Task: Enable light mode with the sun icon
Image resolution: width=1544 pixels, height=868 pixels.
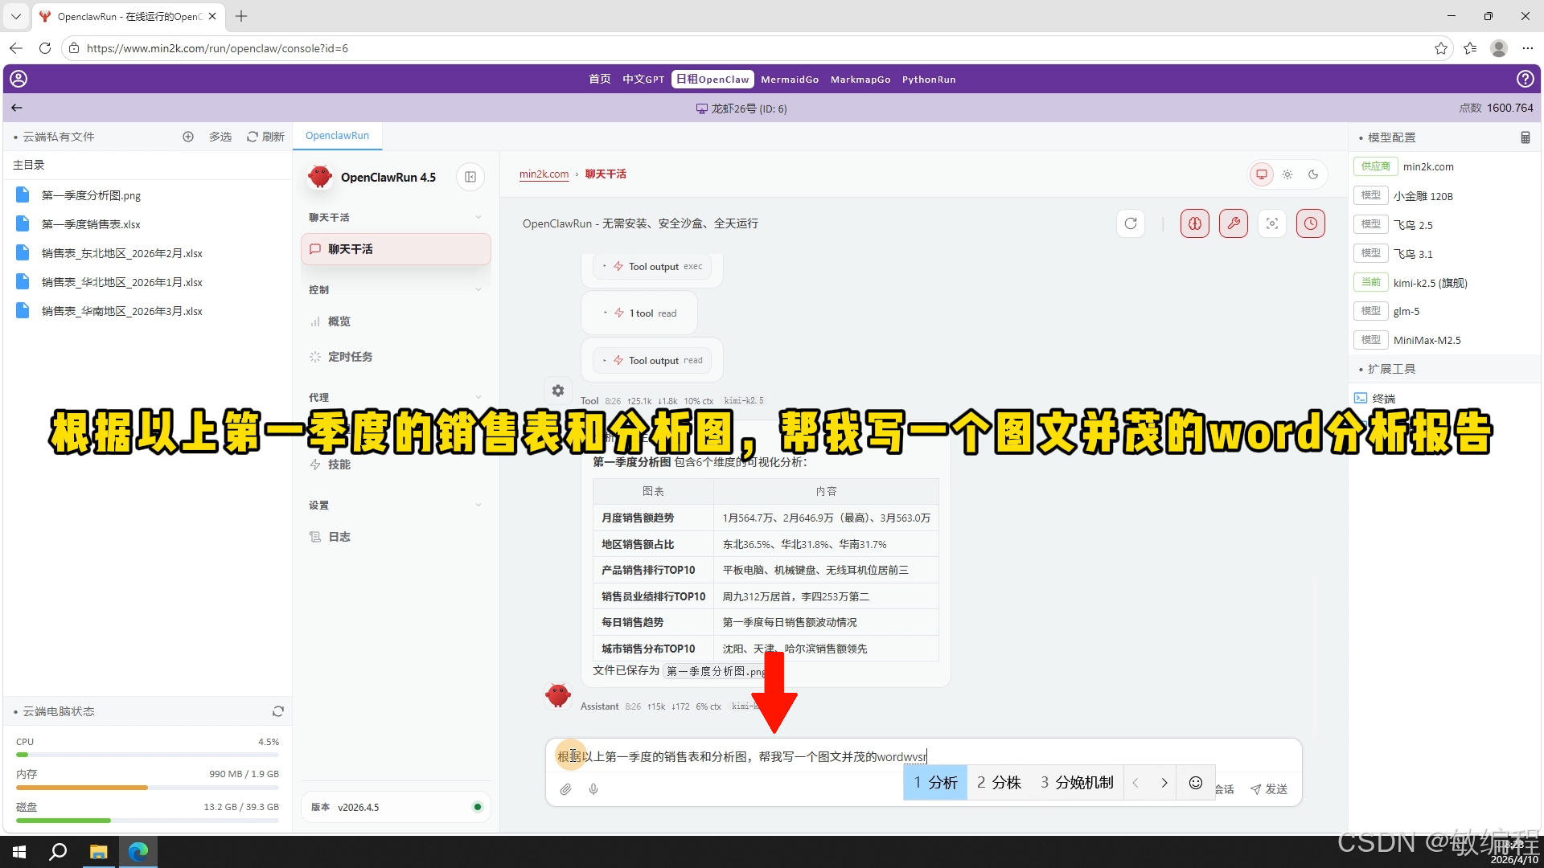Action: tap(1287, 174)
